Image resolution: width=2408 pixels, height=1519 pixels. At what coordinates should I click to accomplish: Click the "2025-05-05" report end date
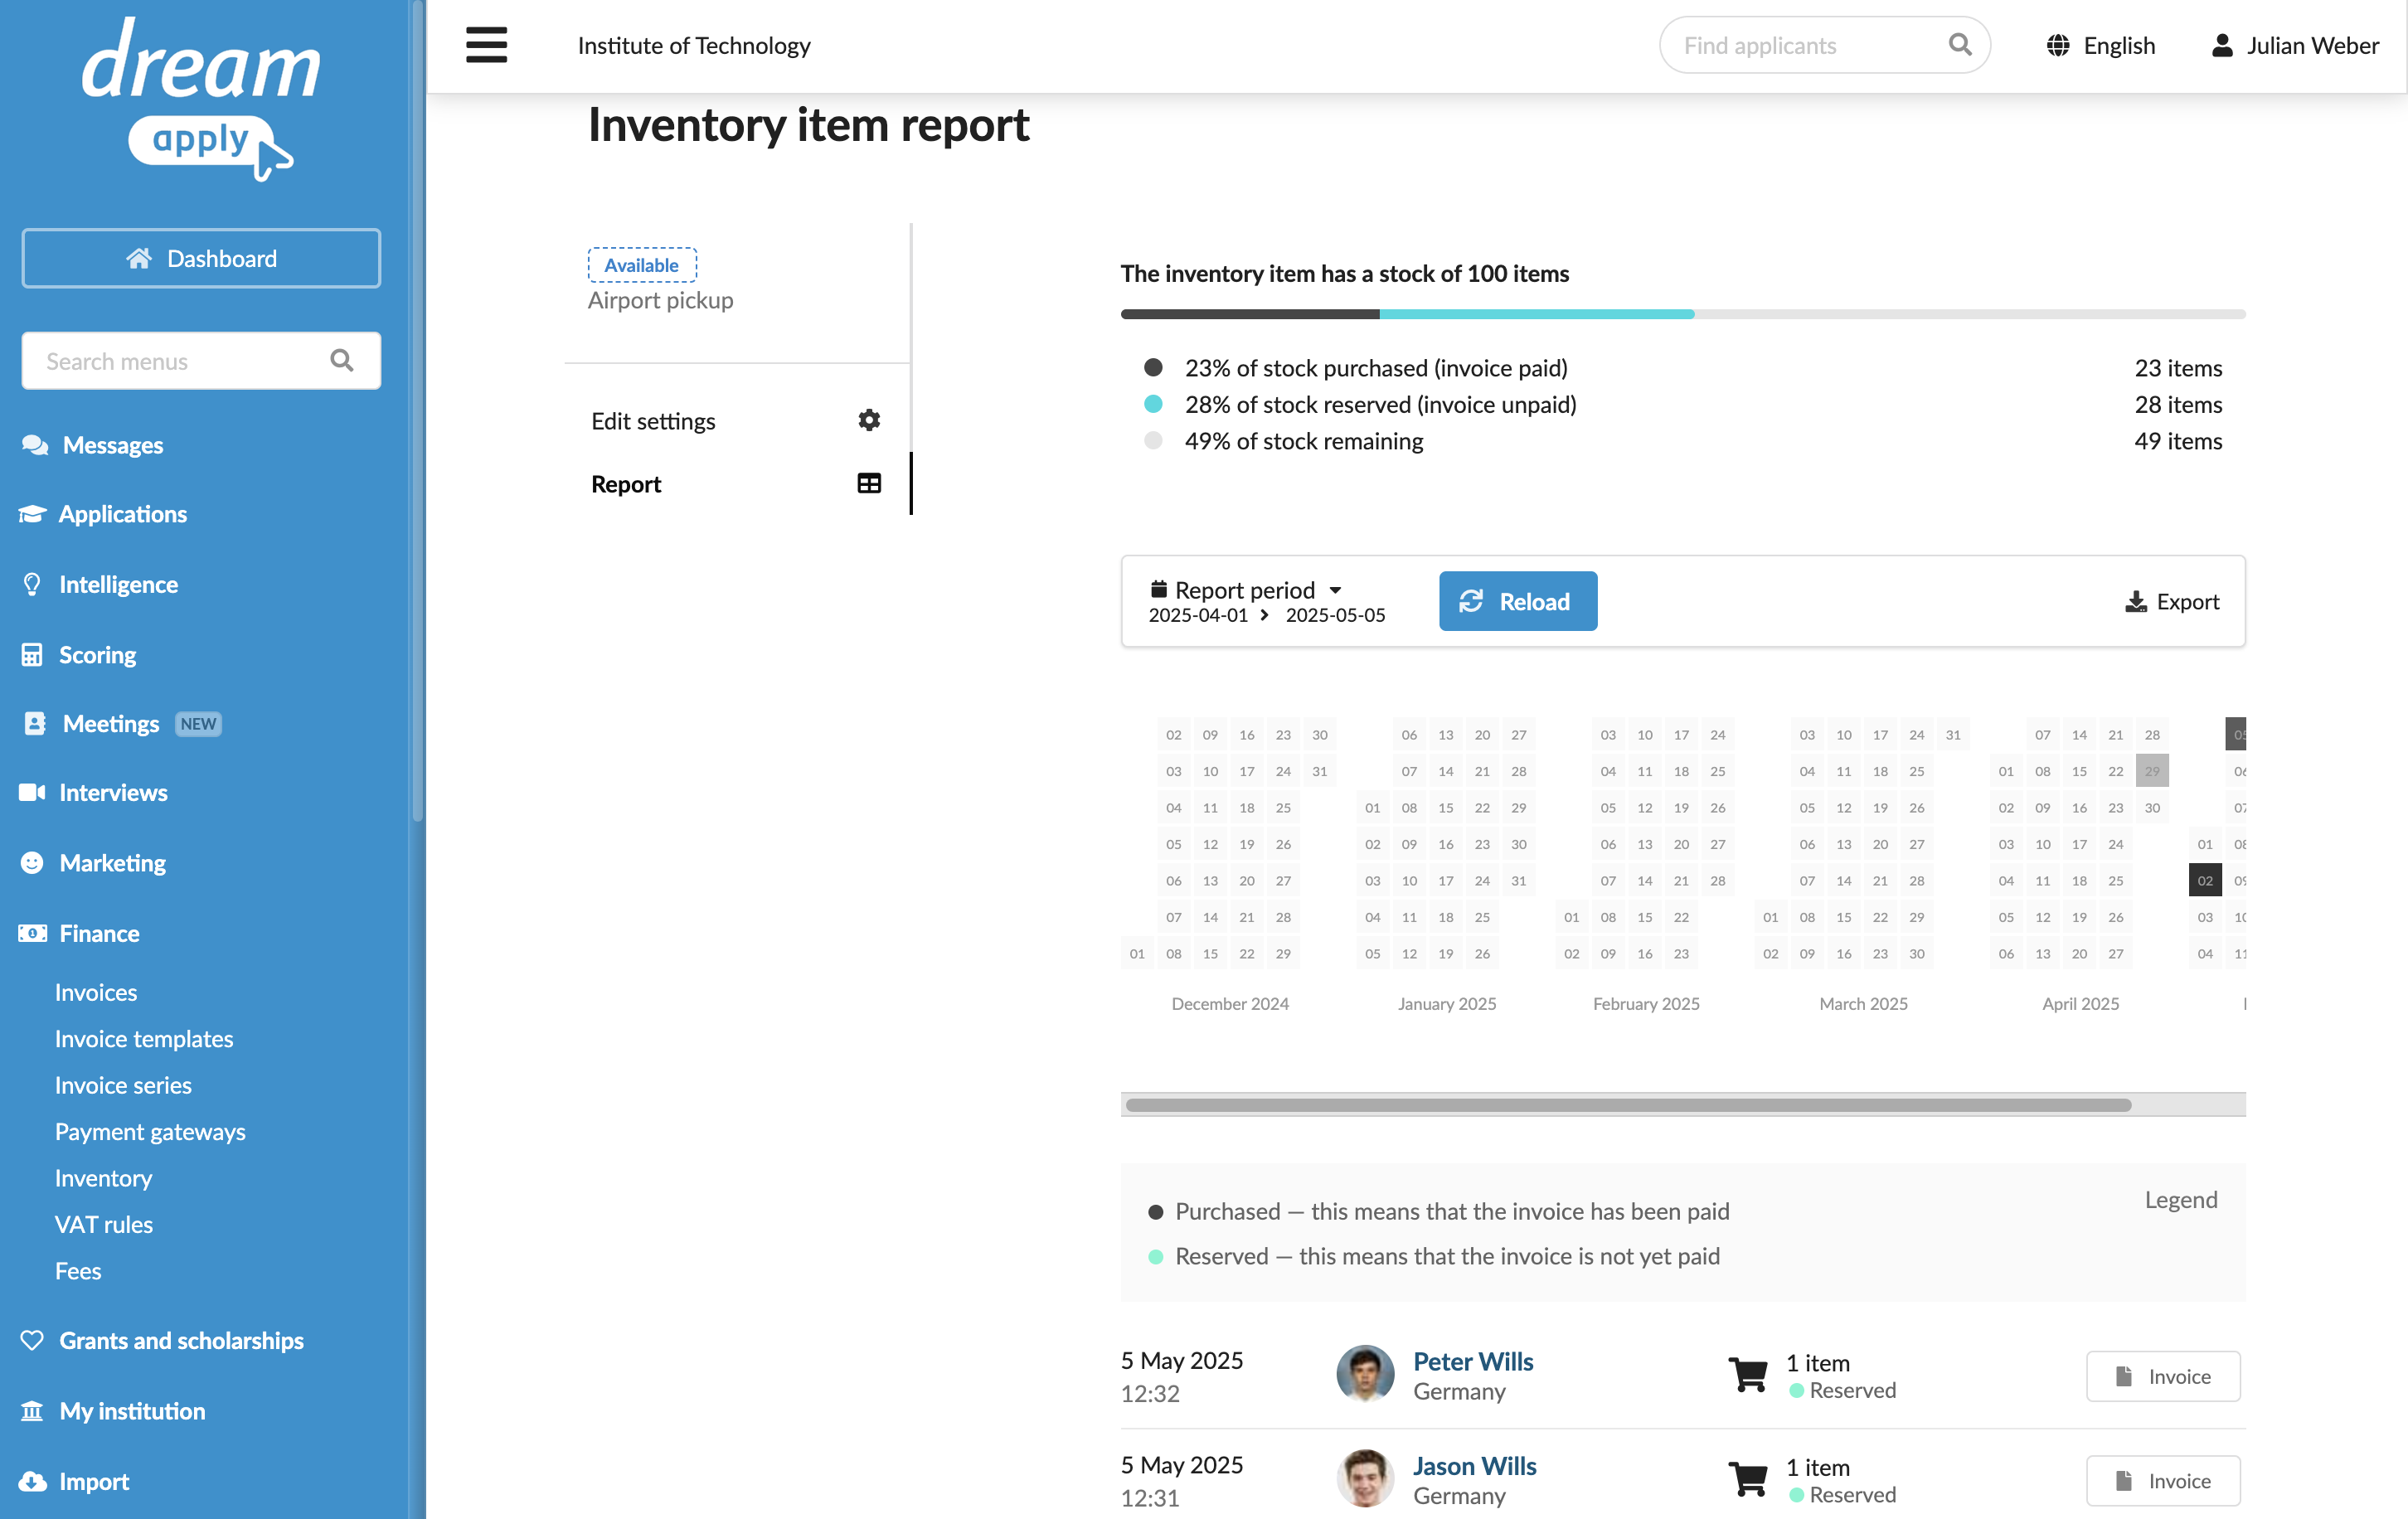tap(1335, 615)
